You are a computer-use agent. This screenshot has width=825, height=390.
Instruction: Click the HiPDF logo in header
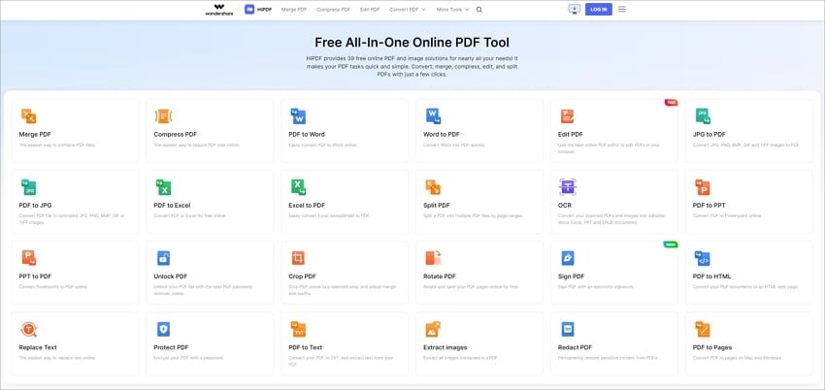pos(257,9)
